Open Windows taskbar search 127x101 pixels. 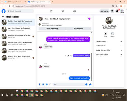(7, 95)
